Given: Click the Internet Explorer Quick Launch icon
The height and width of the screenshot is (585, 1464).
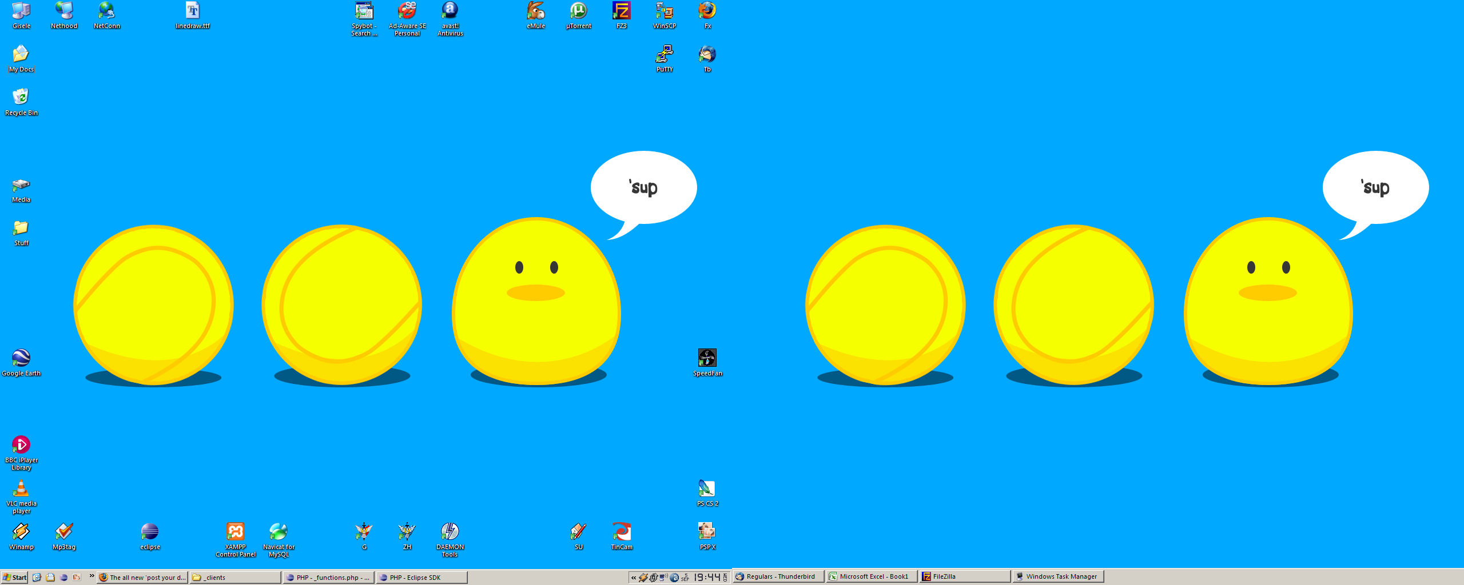Looking at the screenshot, I should [x=37, y=578].
